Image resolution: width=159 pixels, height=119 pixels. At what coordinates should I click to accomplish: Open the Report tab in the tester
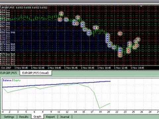click(x=50, y=117)
